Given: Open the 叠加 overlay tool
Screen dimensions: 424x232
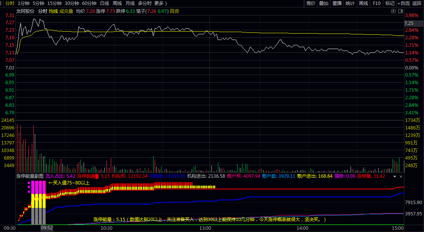Looking at the screenshot, I should [324, 3].
